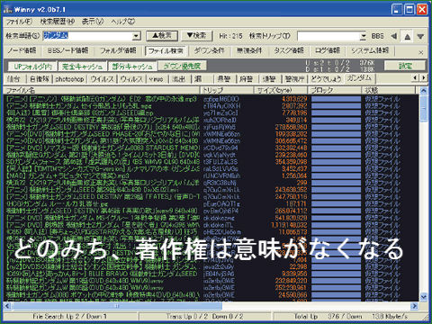Select the 【MAD】ガンダム+ラピュタ mp3 file row
This screenshot has width=432, height=324.
tap(211, 176)
